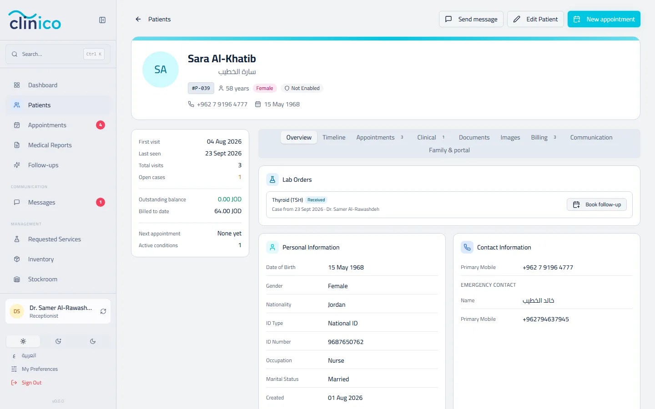This screenshot has height=409, width=655.
Task: Start a New appointment
Action: (604, 19)
